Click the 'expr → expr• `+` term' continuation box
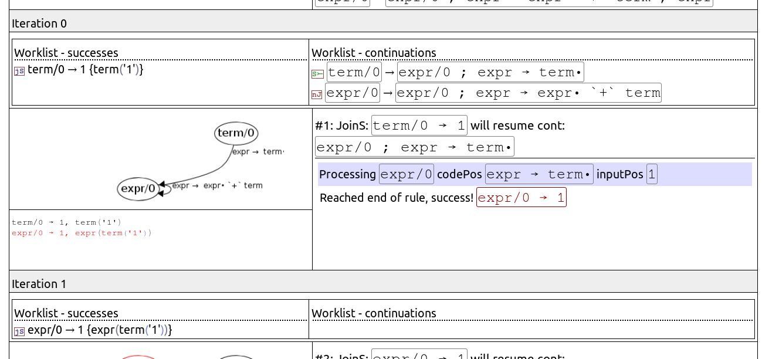Screen dimensions: 762x359 [x=528, y=93]
